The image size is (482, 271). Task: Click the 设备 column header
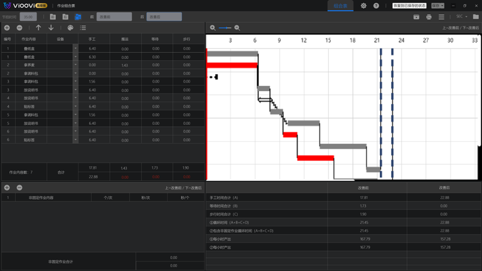coord(60,40)
